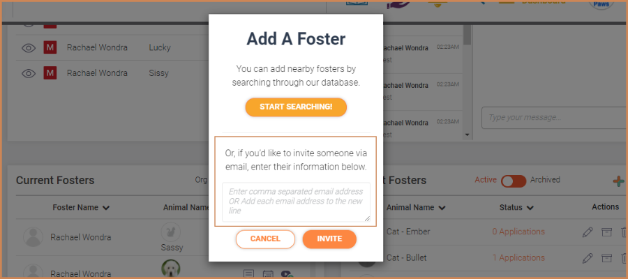This screenshot has height=279, width=628.
Task: Archive the Cat - Ember listing
Action: tap(607, 232)
